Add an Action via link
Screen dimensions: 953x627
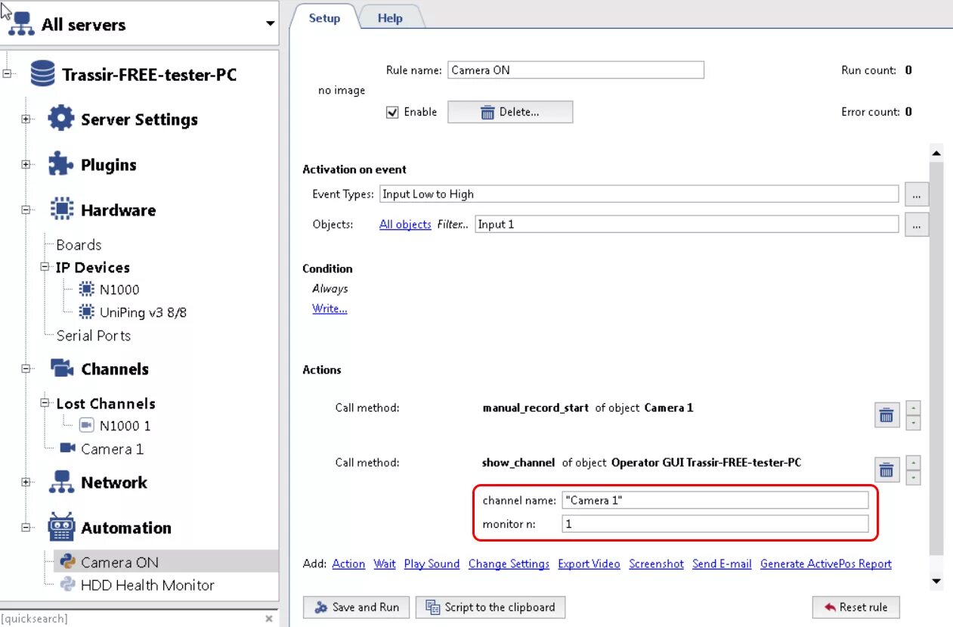348,563
